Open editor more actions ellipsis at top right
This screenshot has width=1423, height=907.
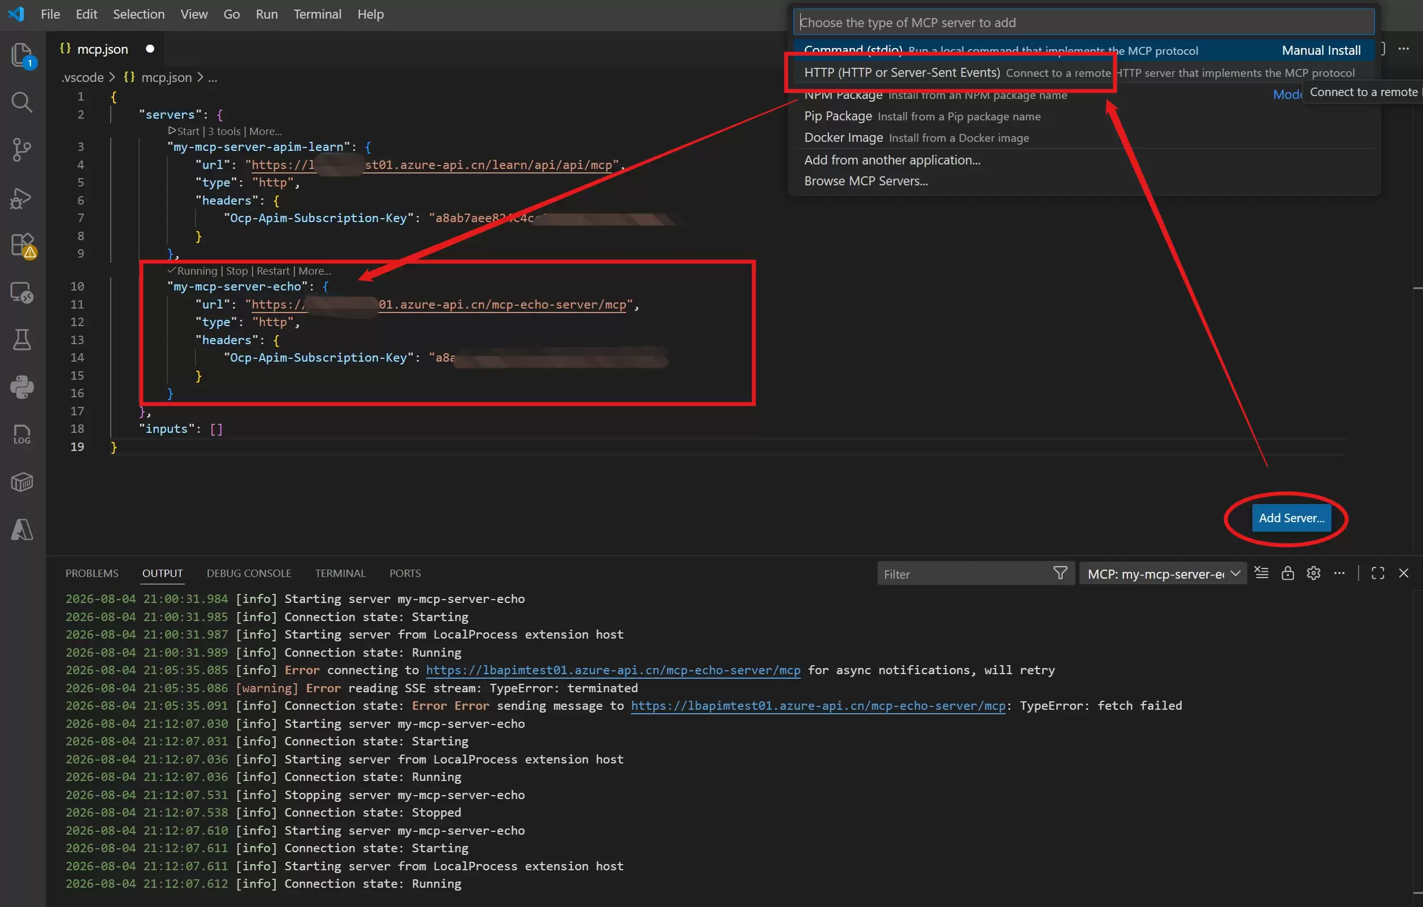coord(1403,49)
